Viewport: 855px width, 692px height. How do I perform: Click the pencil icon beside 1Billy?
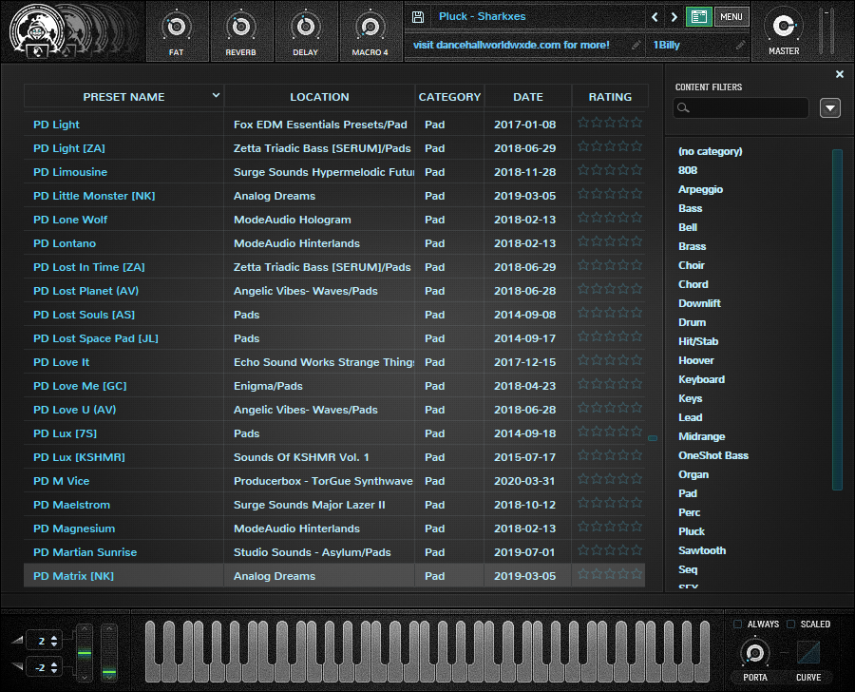pyautogui.click(x=740, y=45)
